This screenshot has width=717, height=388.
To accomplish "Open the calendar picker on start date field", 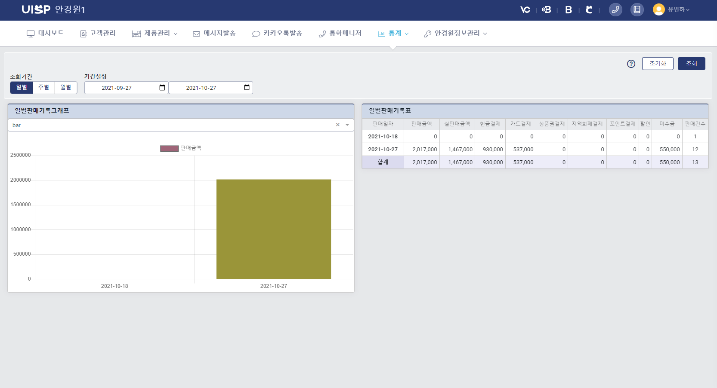I will [162, 87].
